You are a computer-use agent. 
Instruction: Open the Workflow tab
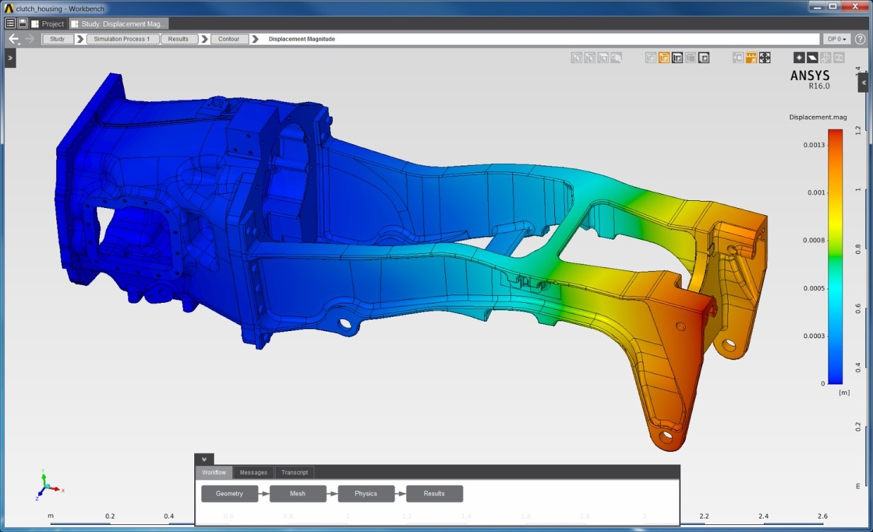point(214,473)
